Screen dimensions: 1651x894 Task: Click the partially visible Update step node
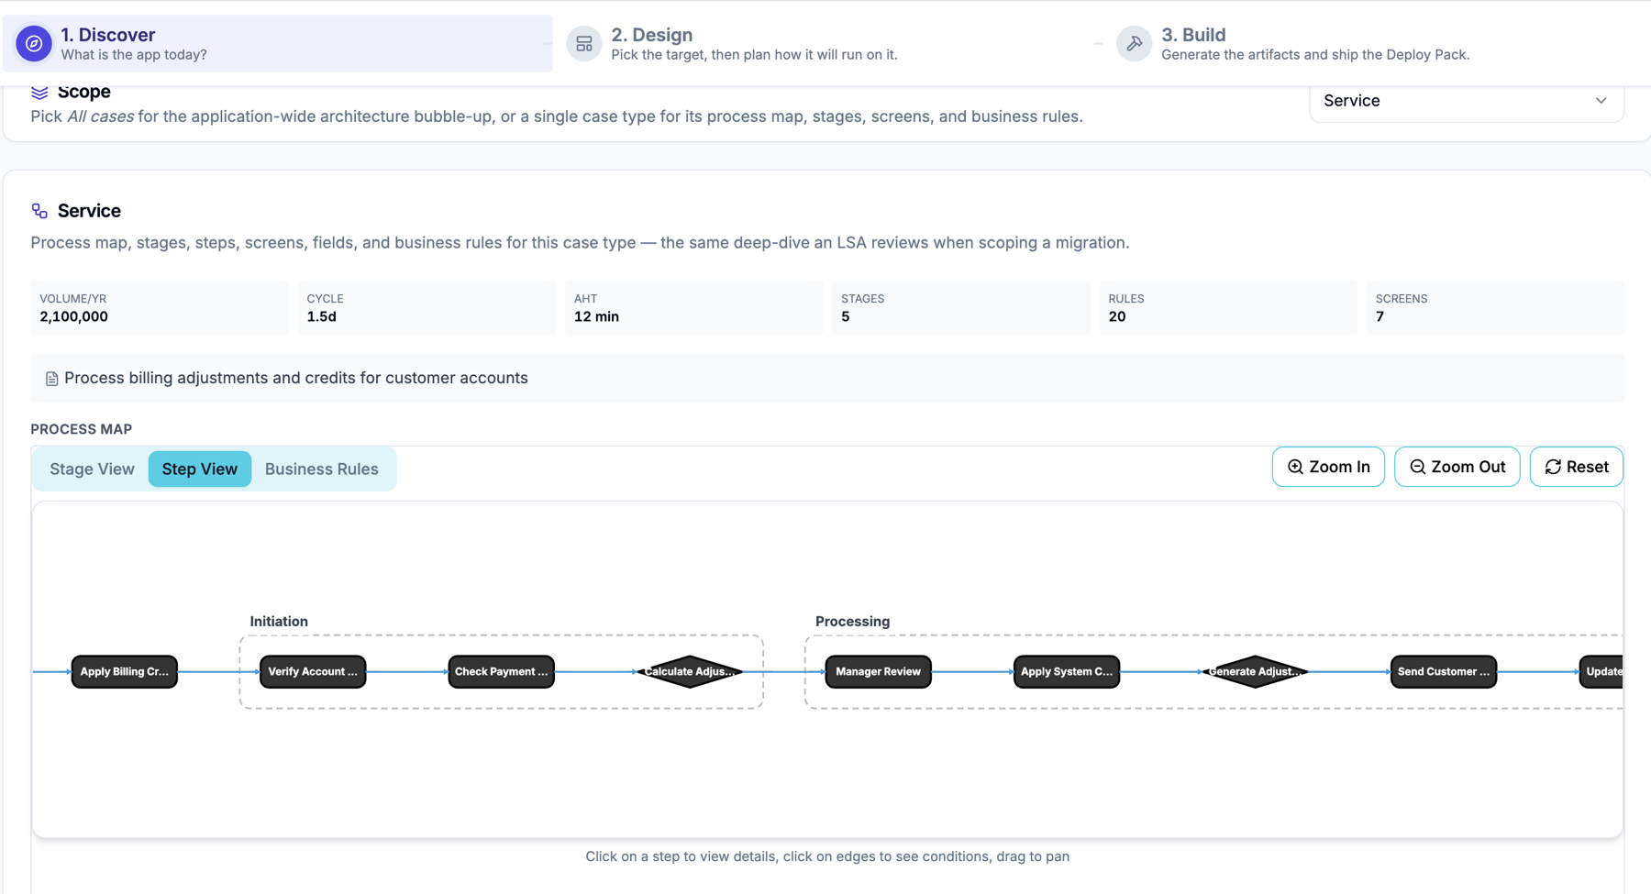[x=1601, y=671]
